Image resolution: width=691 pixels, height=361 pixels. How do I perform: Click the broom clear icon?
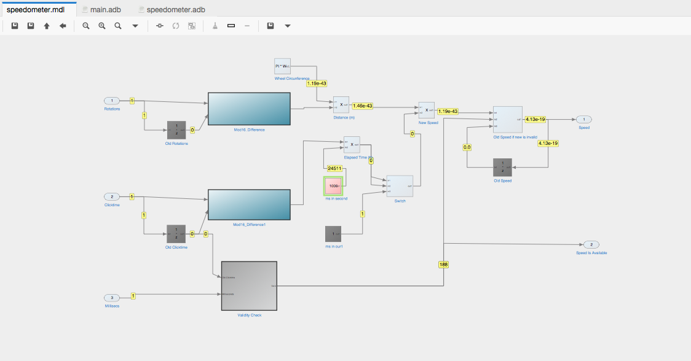tap(215, 26)
